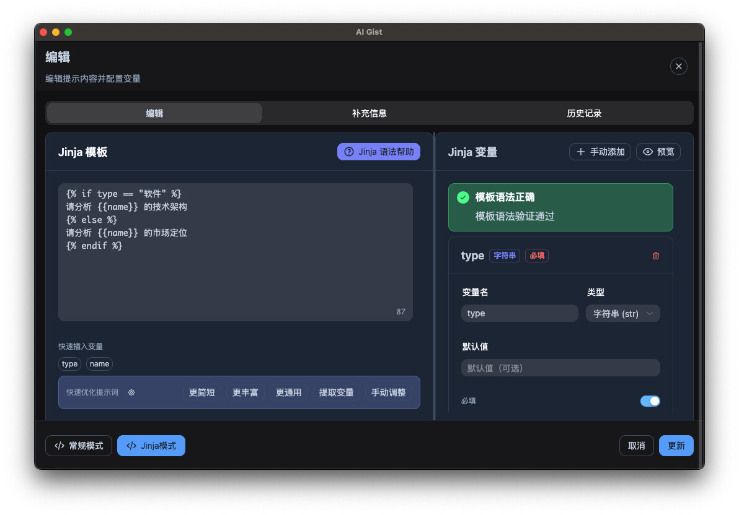Click the character count 87
The width and height of the screenshot is (739, 515).
400,311
